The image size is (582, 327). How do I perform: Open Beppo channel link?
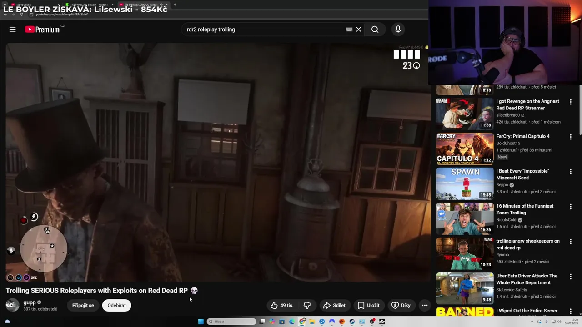coord(502,185)
